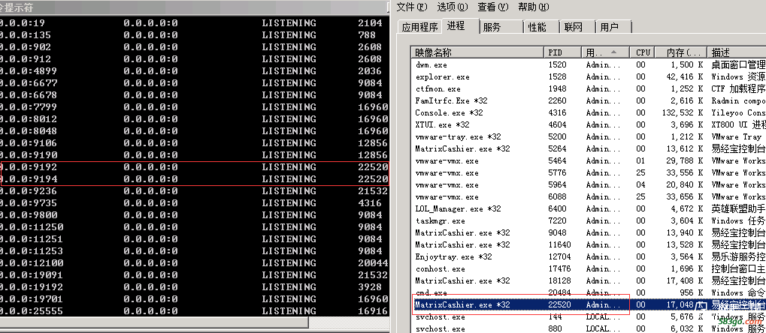Select the XTUI.exe *32 process
766x333 pixels.
coord(589,124)
